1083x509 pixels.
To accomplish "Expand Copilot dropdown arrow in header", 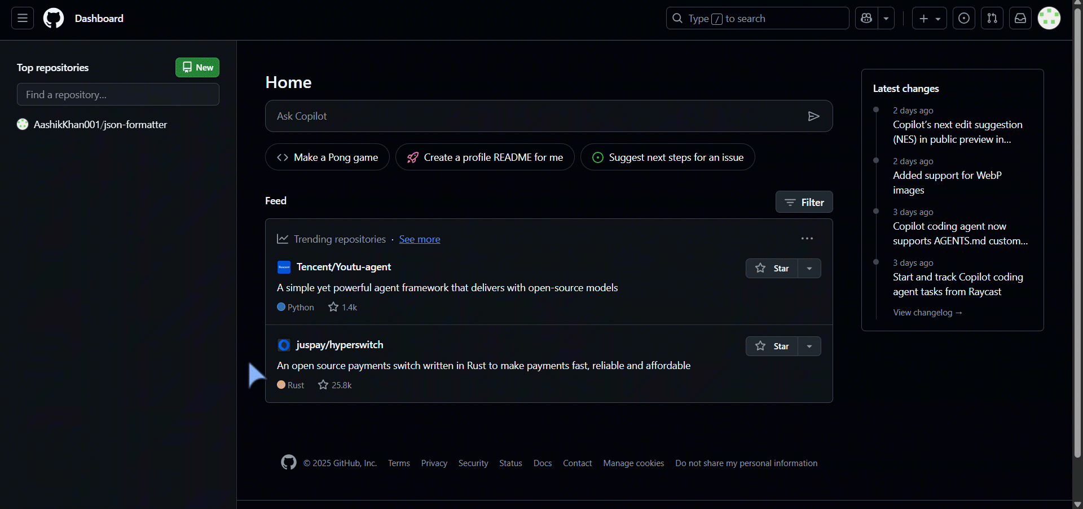I will pyautogui.click(x=886, y=19).
